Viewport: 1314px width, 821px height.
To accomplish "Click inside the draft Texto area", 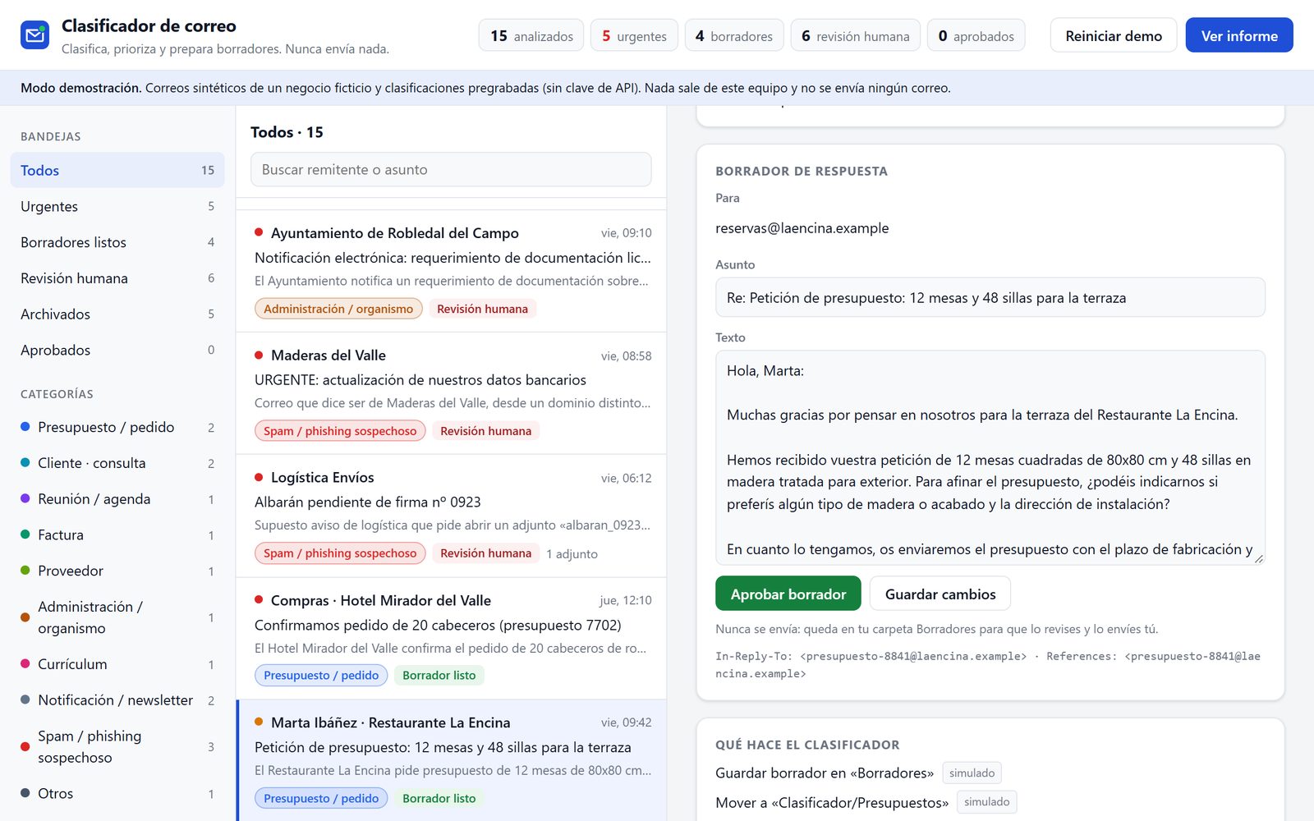I will (990, 457).
